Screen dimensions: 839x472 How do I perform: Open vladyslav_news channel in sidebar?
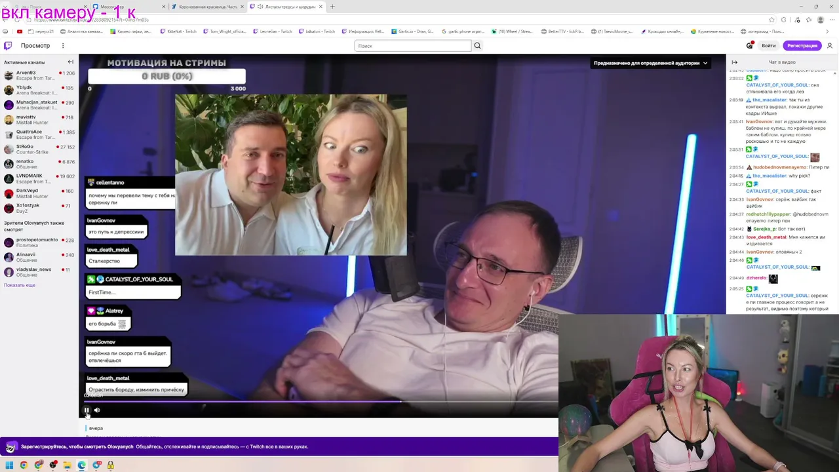pyautogui.click(x=39, y=272)
